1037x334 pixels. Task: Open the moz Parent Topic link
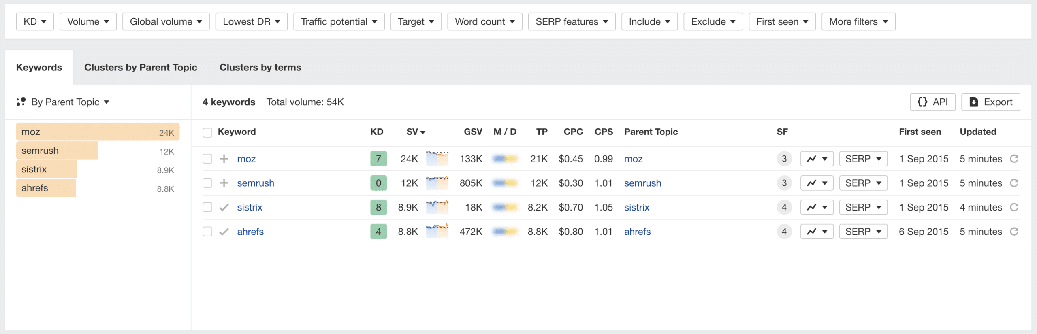(633, 159)
